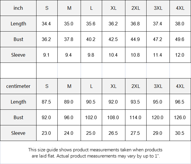Select the 2XL header in the inch table

click(x=136, y=8)
